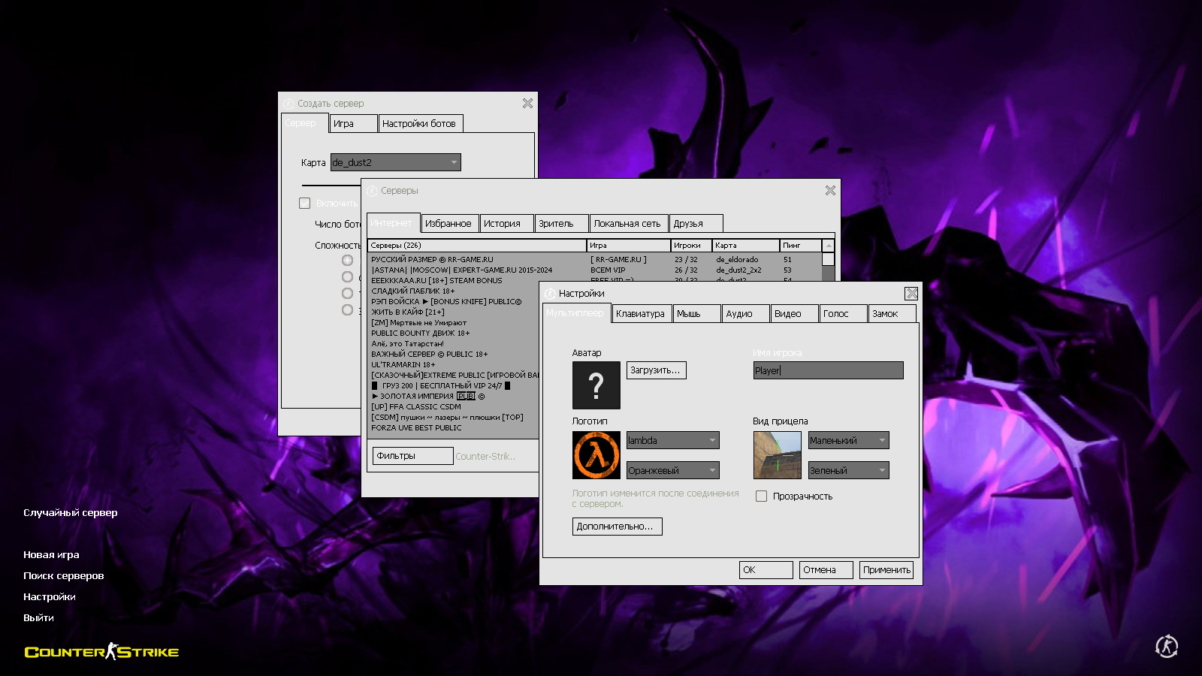This screenshot has height=676, width=1202.
Task: Select the first difficulty radio button
Action: [x=347, y=261]
